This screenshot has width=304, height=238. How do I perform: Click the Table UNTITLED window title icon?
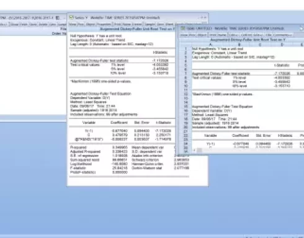pos(183,29)
